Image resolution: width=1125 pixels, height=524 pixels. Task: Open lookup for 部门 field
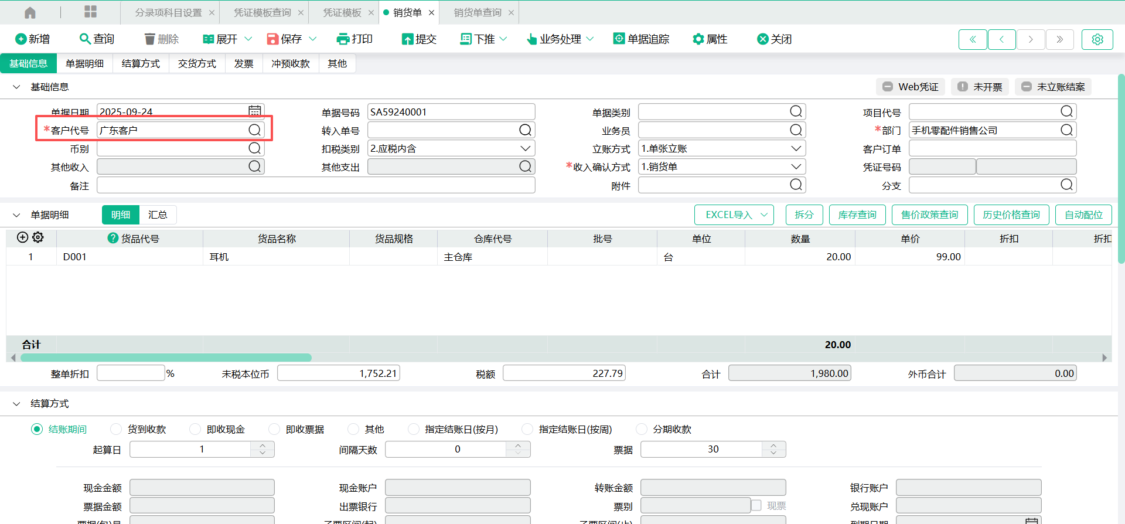click(x=1067, y=130)
